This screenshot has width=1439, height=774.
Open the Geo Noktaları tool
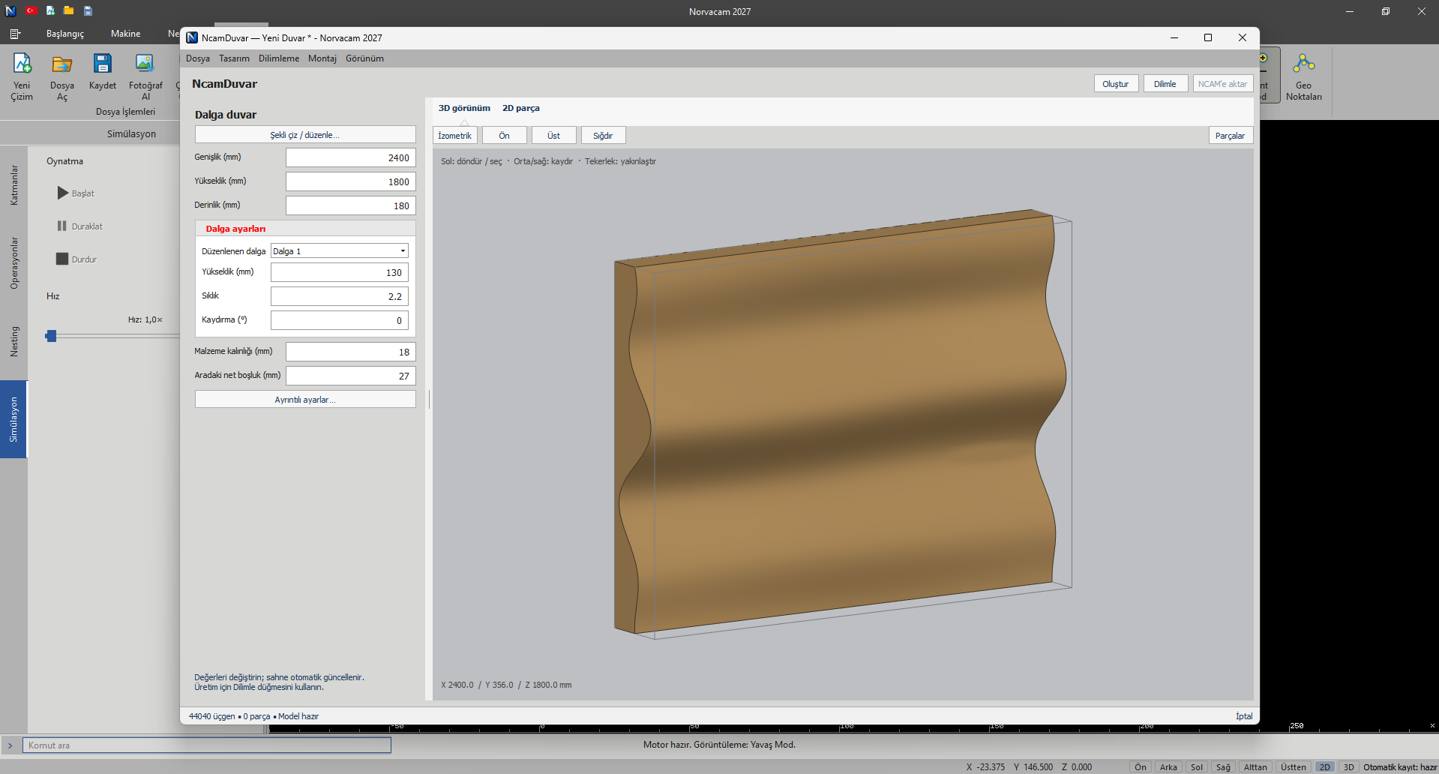tap(1304, 76)
